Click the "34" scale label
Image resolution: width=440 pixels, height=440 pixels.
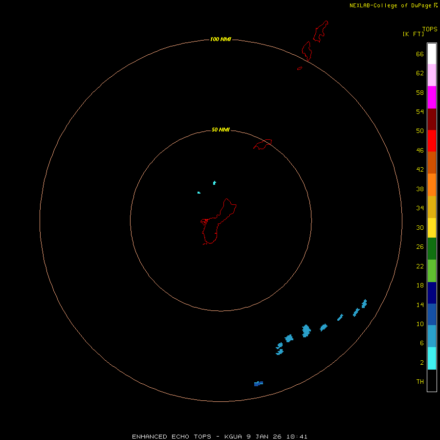point(420,208)
